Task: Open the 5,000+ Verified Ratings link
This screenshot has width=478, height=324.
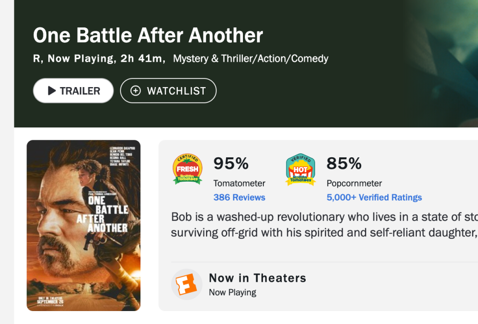Action: click(x=374, y=198)
